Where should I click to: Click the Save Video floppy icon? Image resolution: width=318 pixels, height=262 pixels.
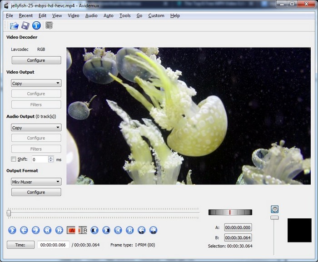[x=25, y=25]
